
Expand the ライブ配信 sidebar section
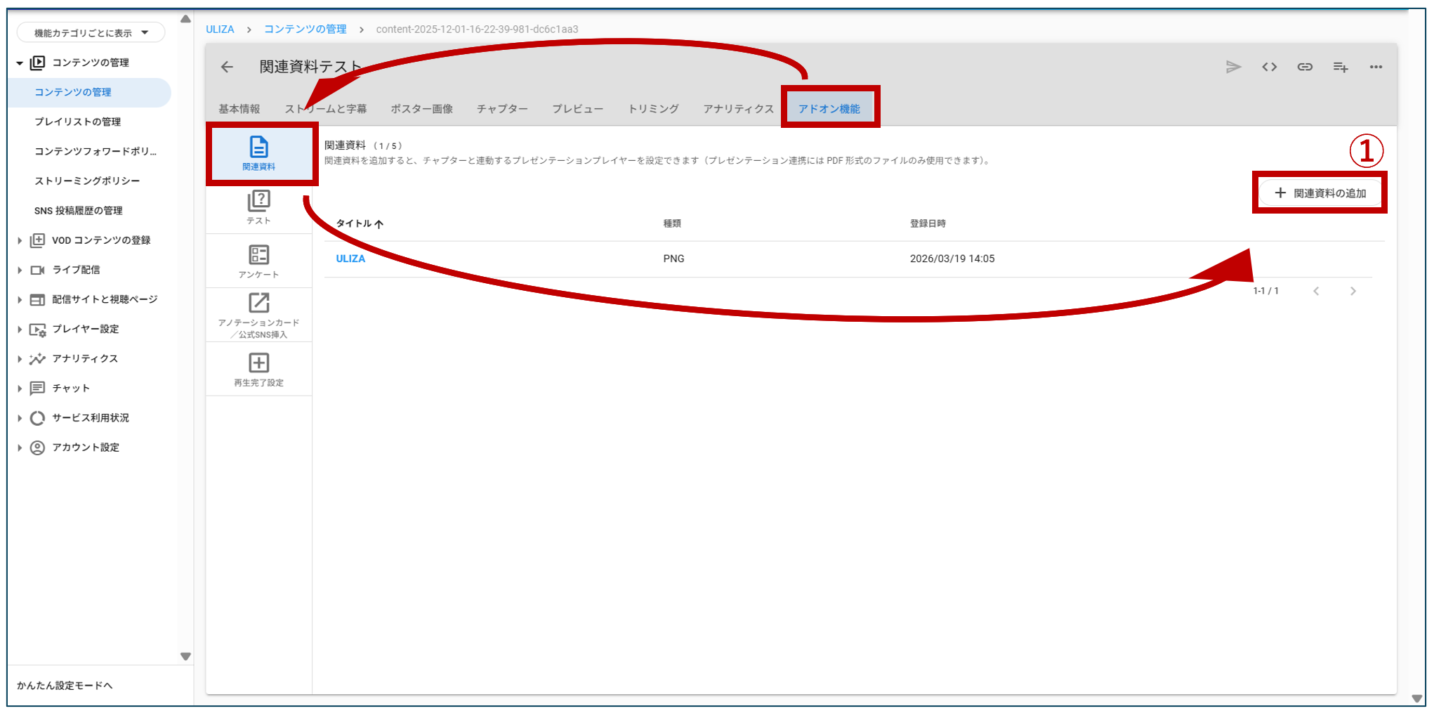(x=20, y=270)
